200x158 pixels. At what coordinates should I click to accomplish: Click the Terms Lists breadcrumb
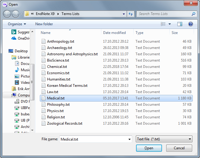pos(70,14)
